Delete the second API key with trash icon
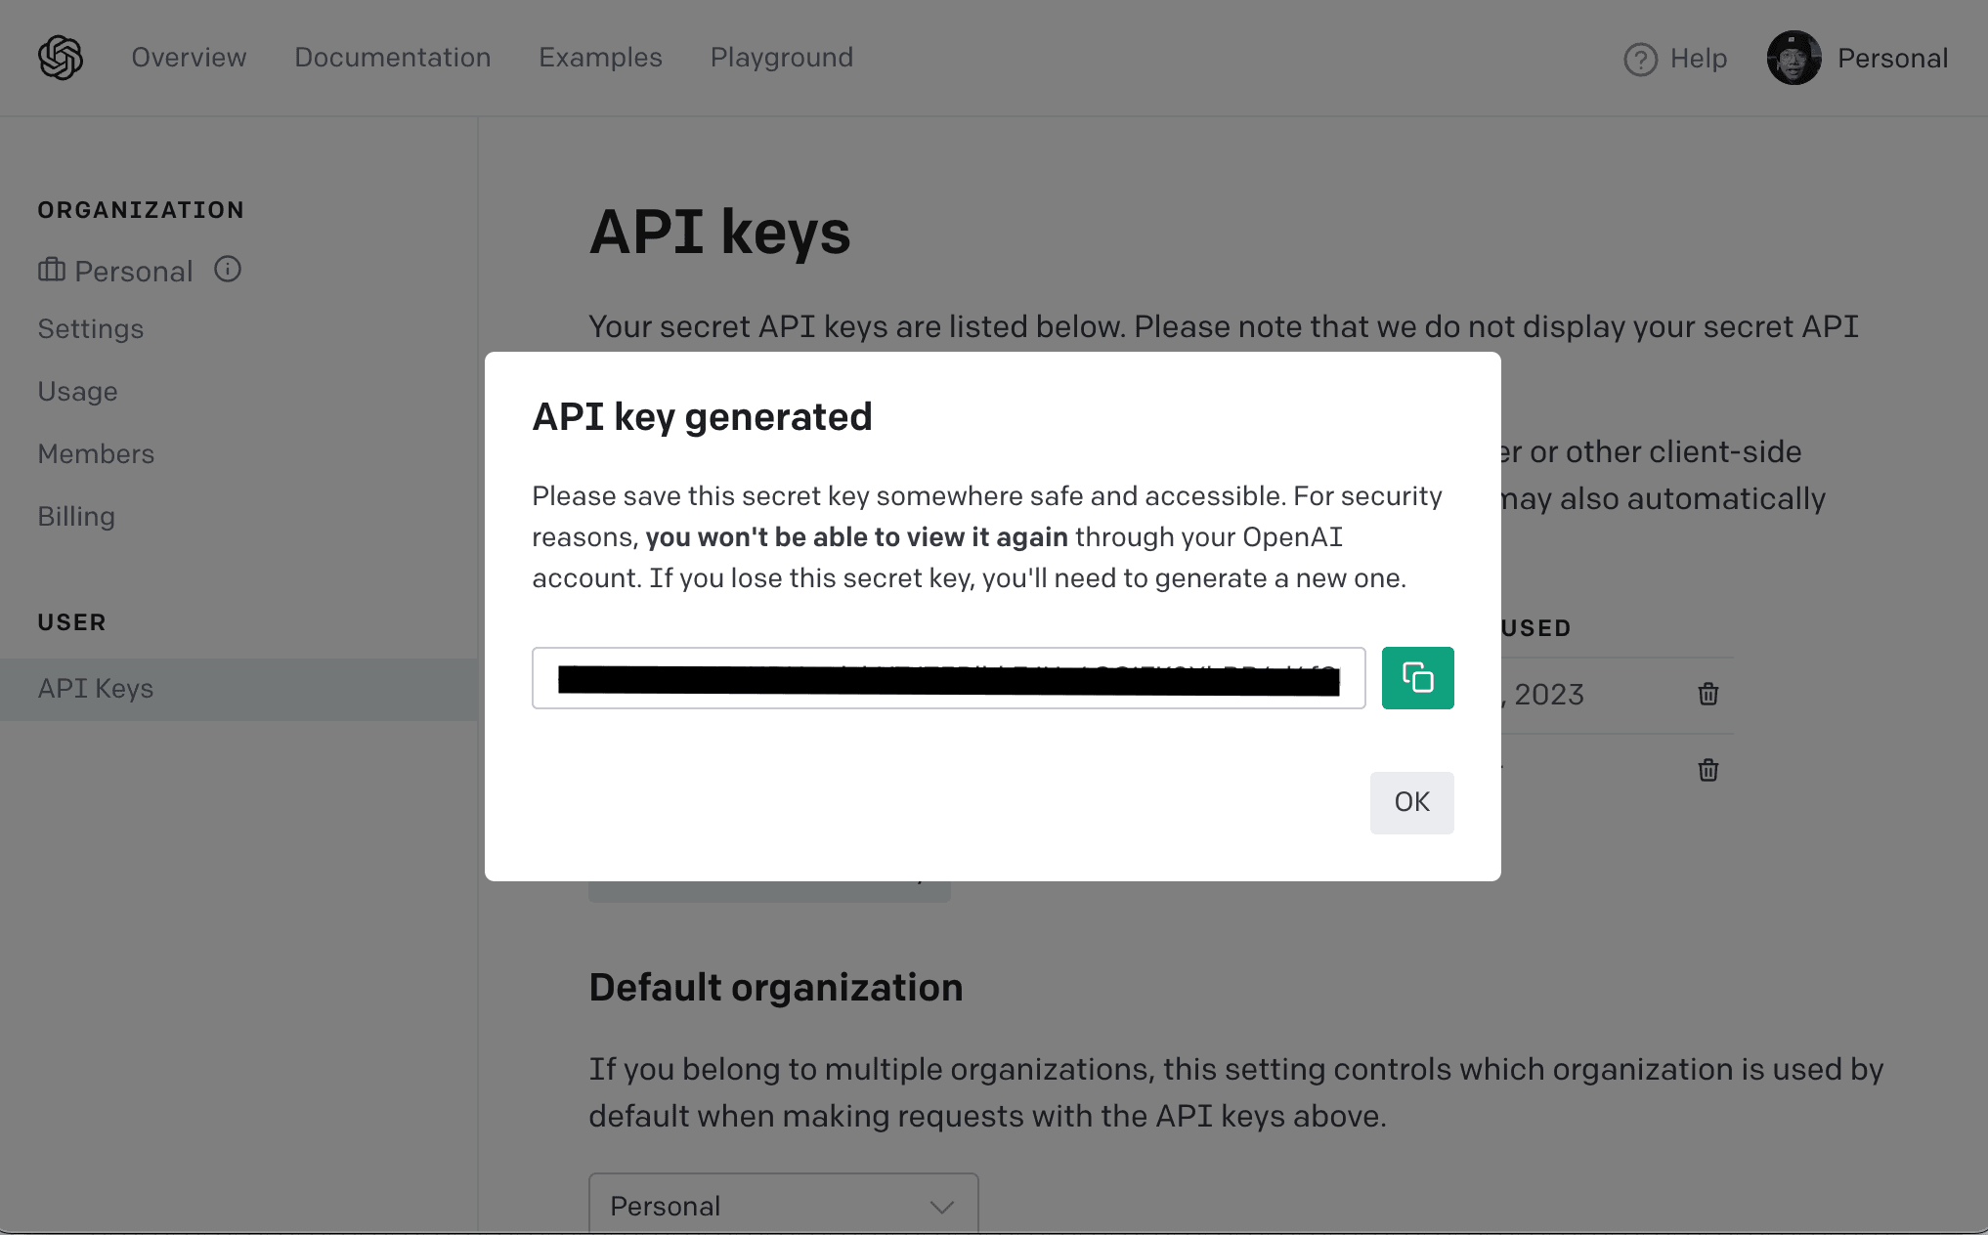This screenshot has height=1235, width=1988. 1707,770
